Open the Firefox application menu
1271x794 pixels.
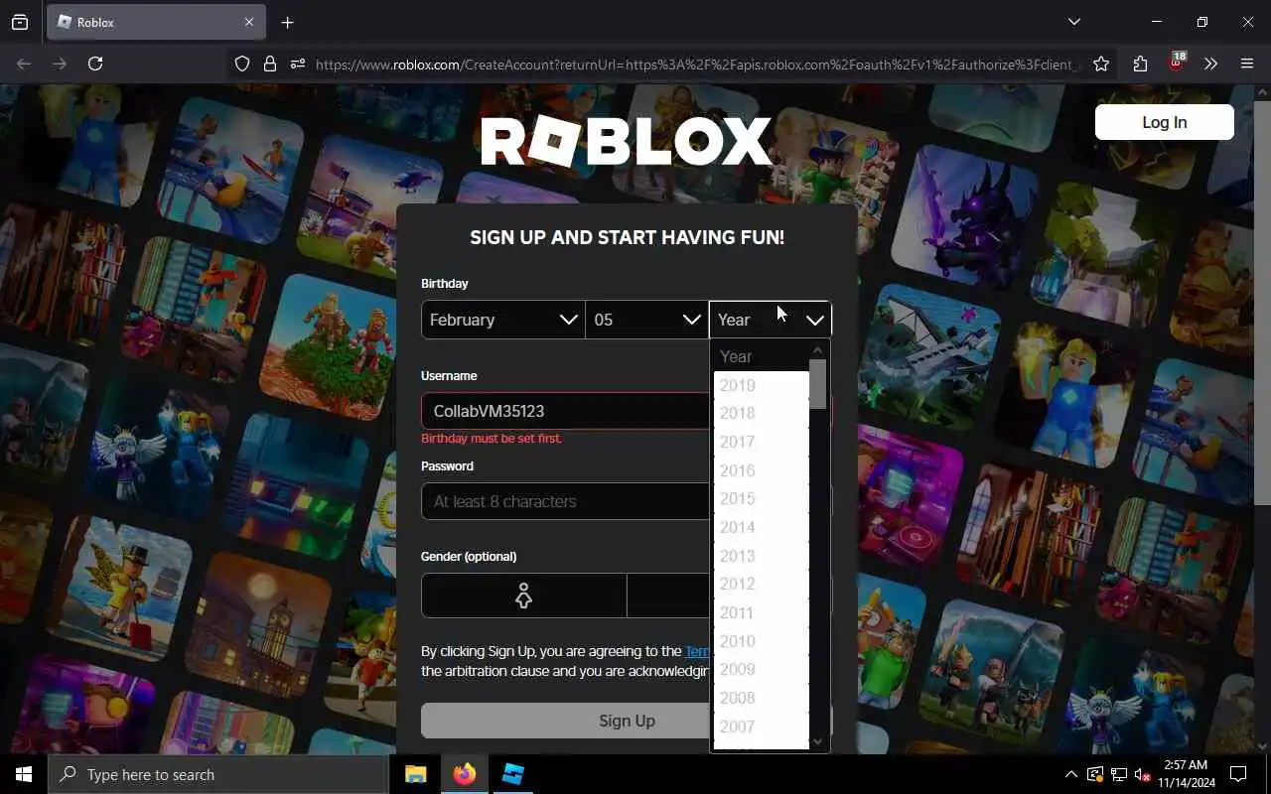point(1247,64)
